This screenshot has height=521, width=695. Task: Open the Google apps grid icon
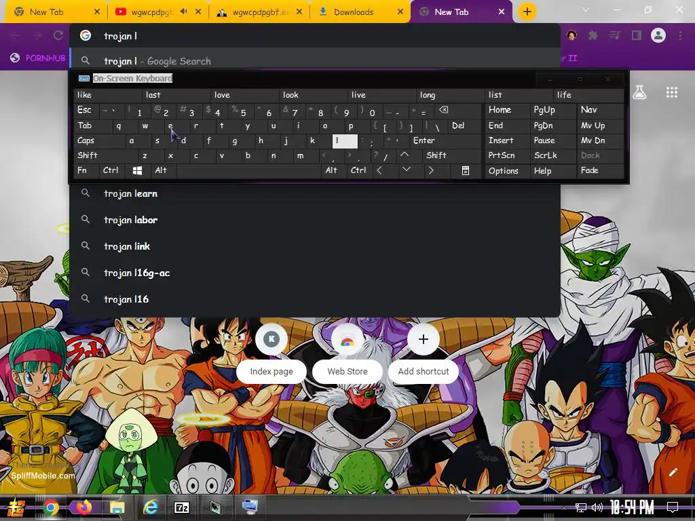coord(671,92)
